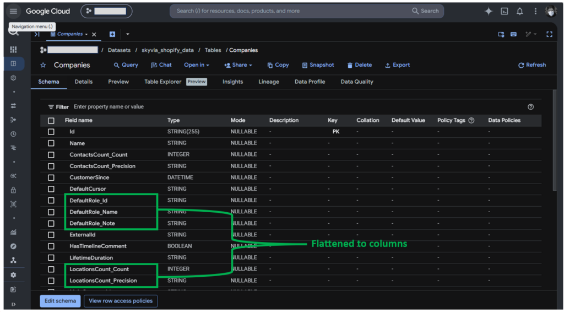Open the user account avatar
The height and width of the screenshot is (312, 564).
(551, 11)
